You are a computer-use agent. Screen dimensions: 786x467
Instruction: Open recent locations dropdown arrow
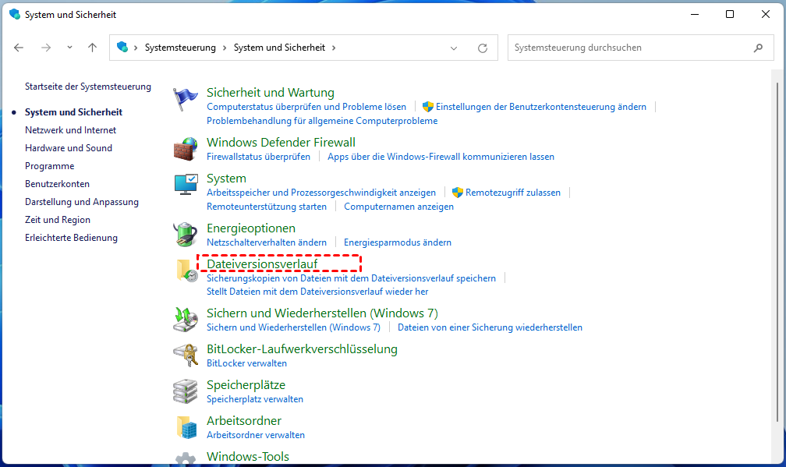69,48
